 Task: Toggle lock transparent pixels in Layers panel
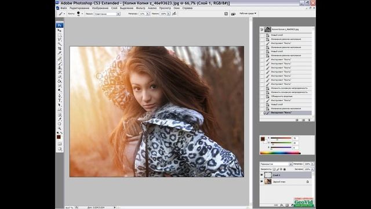coord(274,169)
